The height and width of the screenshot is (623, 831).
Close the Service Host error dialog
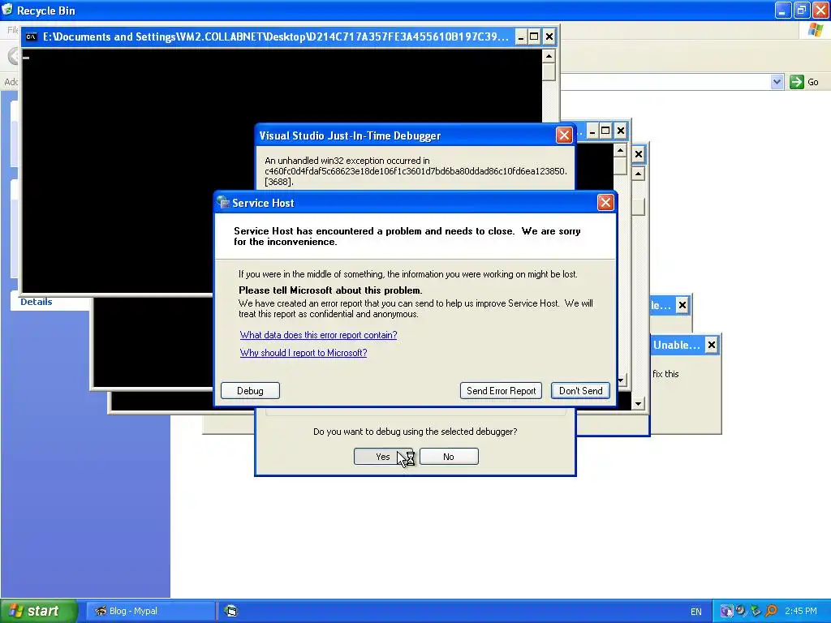[x=605, y=202]
